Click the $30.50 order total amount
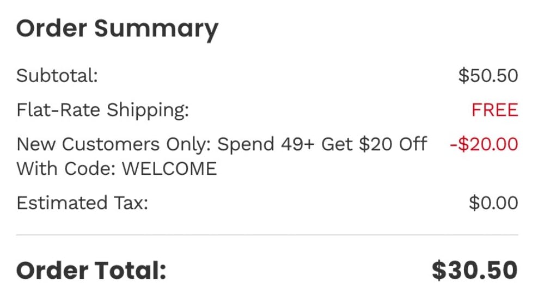This screenshot has height=300, width=538. tap(474, 271)
